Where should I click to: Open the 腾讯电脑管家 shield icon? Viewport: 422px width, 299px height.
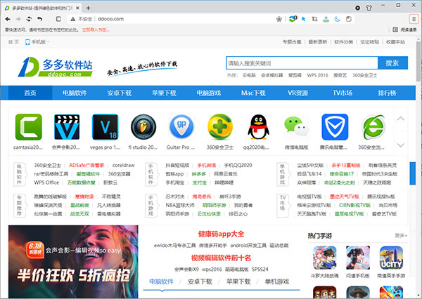click(x=335, y=127)
